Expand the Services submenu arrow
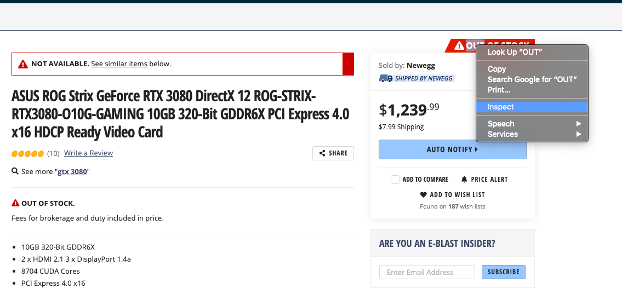The height and width of the screenshot is (306, 622). [x=578, y=134]
